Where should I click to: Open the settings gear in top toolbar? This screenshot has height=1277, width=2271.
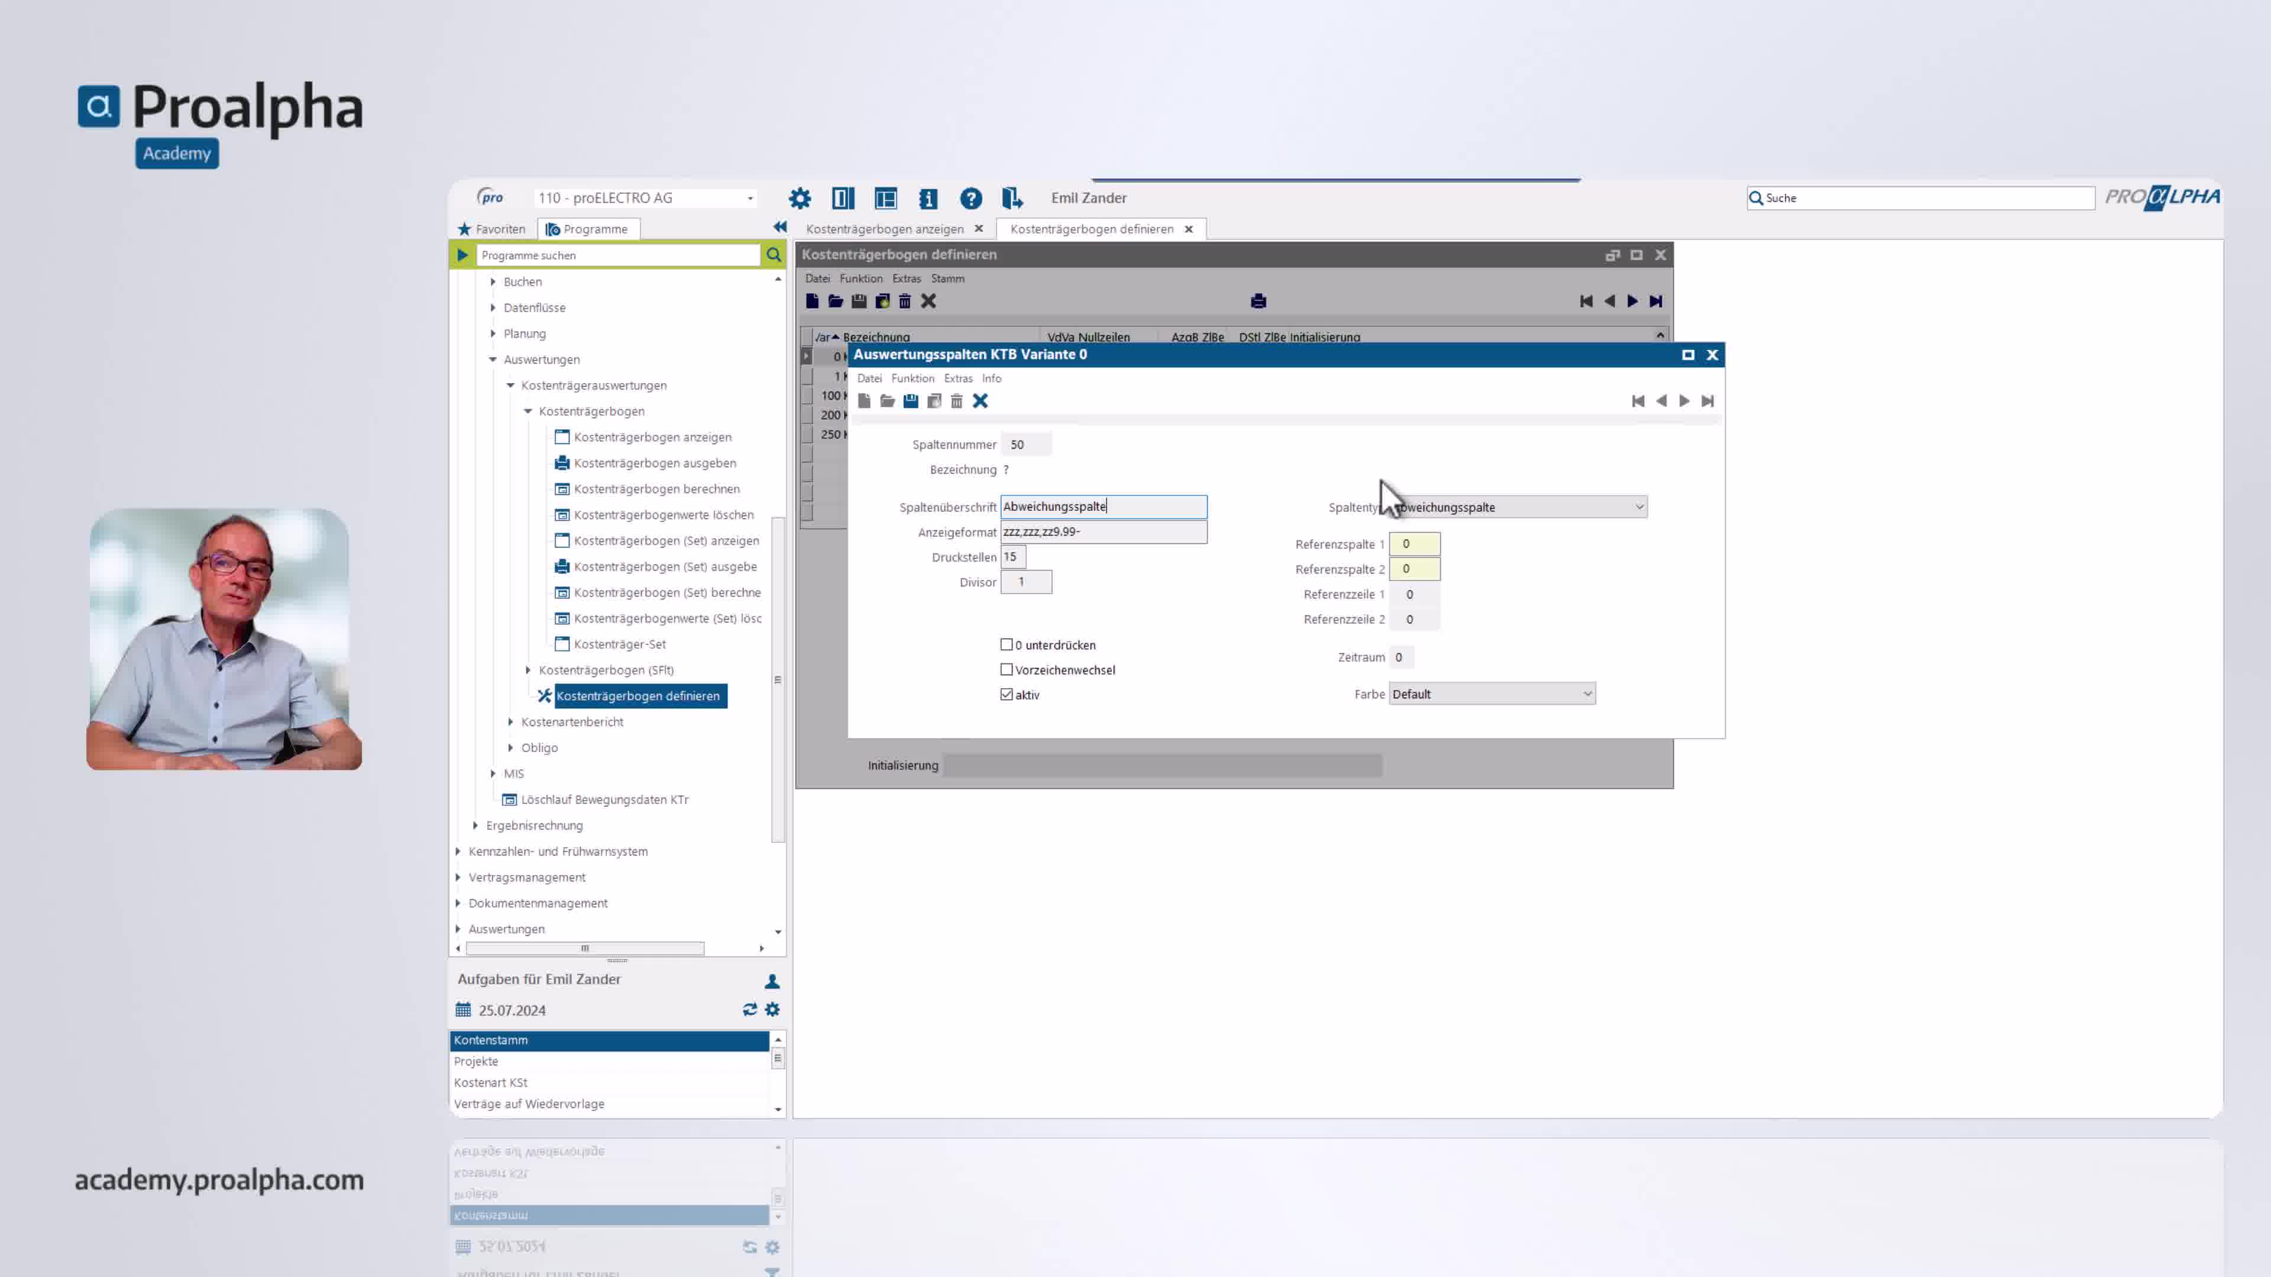(x=799, y=198)
